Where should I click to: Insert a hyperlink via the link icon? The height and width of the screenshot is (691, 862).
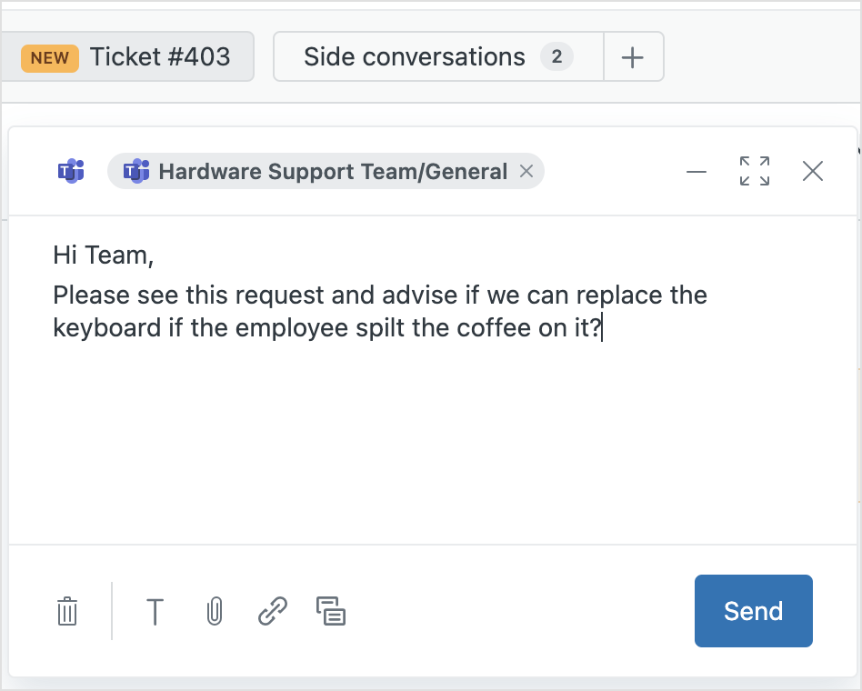[x=272, y=611]
